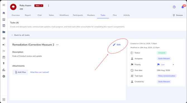Click the due date '19th Aug, 2026'
Screen dimensions: 187x103
(x=163, y=70)
